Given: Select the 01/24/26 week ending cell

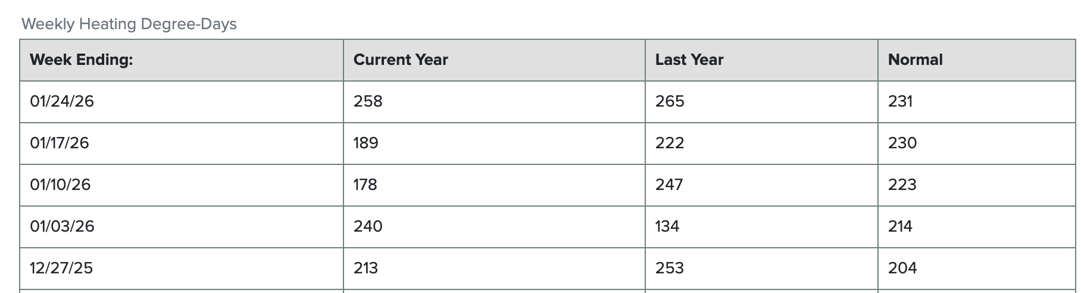Looking at the screenshot, I should [62, 102].
